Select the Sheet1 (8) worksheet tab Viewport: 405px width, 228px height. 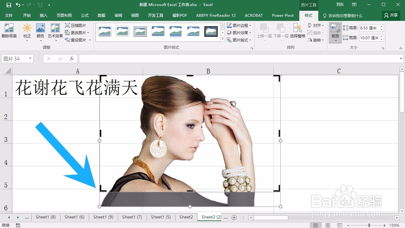(x=45, y=217)
